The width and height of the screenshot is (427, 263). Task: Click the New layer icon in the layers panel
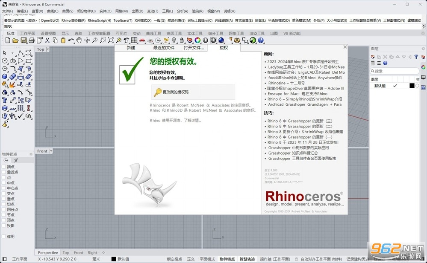point(373,57)
